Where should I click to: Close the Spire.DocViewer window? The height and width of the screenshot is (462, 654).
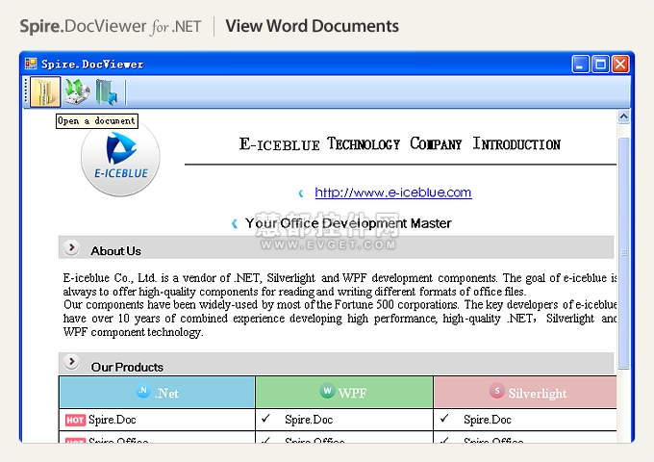pos(620,64)
